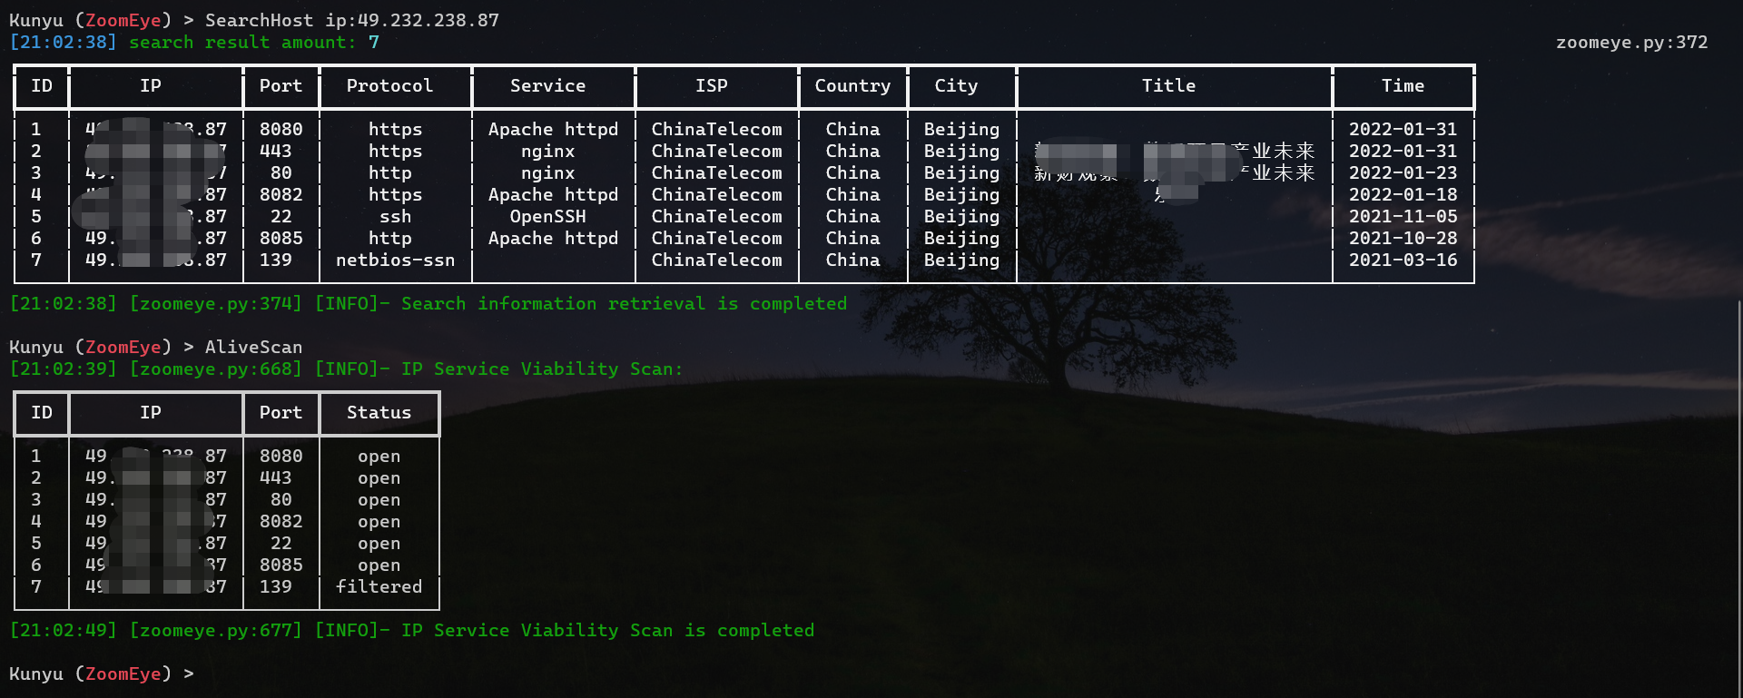Click the date 2022-01-31 in row 1

1403,130
